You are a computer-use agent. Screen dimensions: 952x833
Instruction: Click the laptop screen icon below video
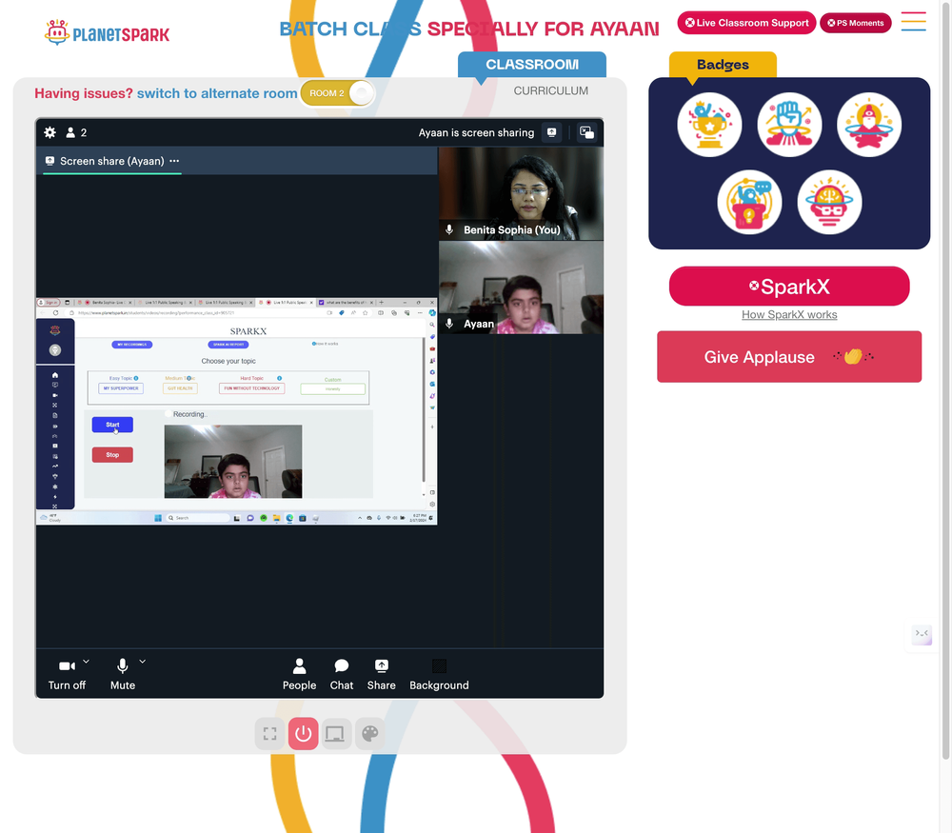pos(335,734)
